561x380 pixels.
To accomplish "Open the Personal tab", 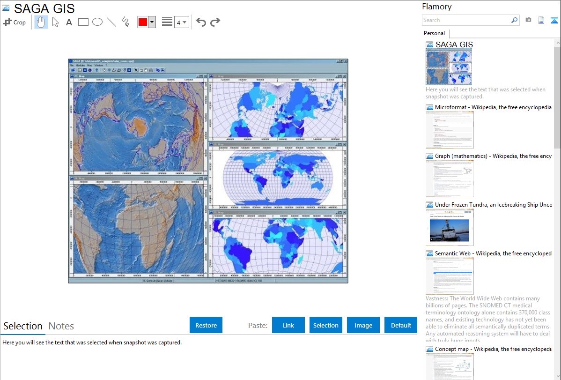I will tap(434, 33).
